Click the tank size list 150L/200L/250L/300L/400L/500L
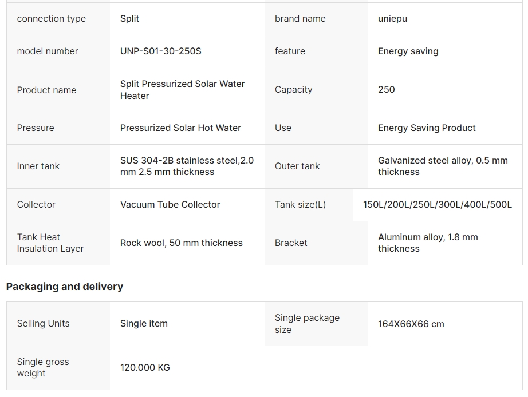Viewport: 528px width, 397px height. point(438,205)
